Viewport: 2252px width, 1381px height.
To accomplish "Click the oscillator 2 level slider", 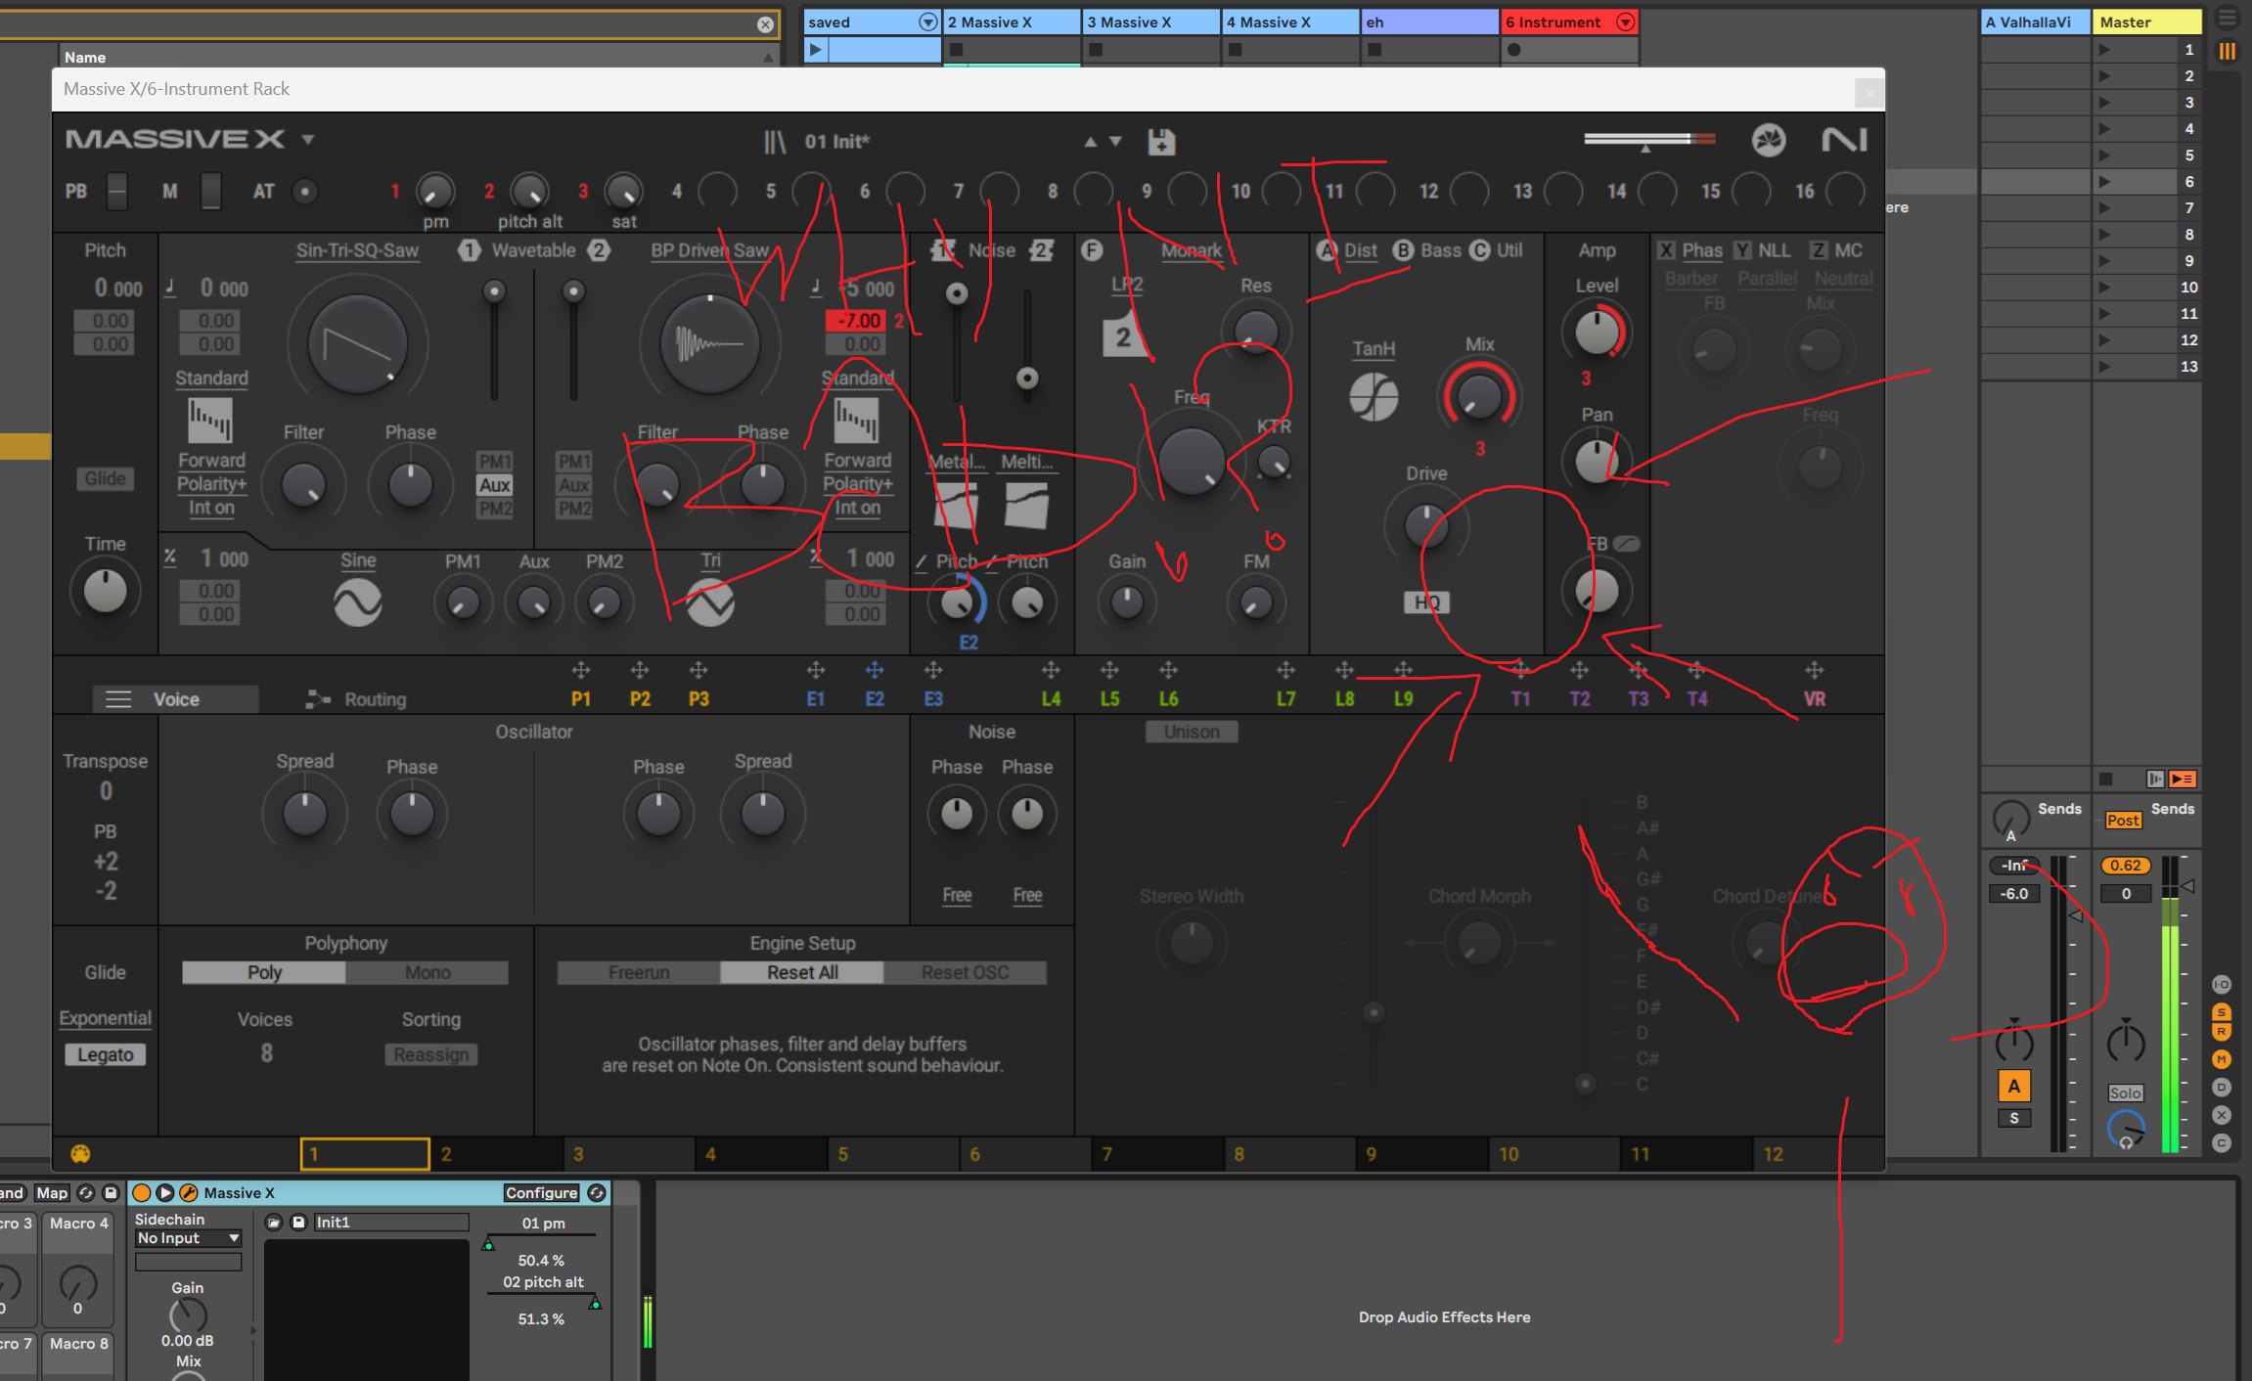I will [573, 339].
